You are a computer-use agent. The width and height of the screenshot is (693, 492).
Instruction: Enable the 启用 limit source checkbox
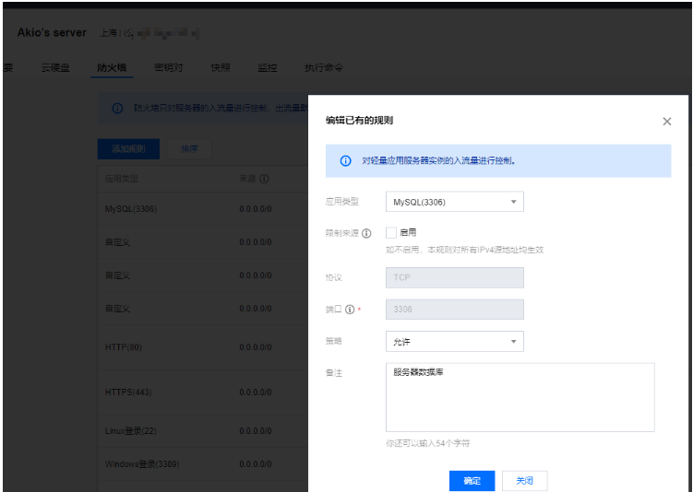coord(391,232)
